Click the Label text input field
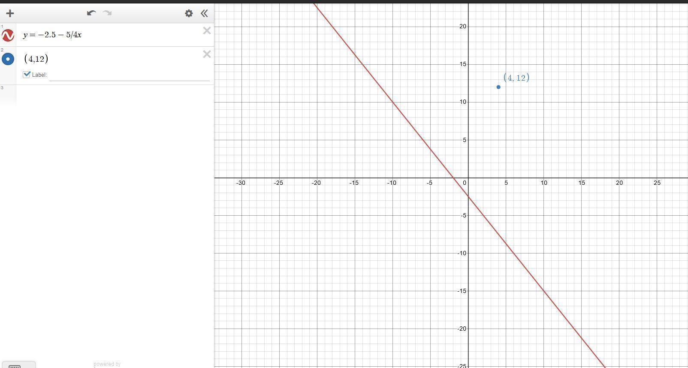 [130, 75]
